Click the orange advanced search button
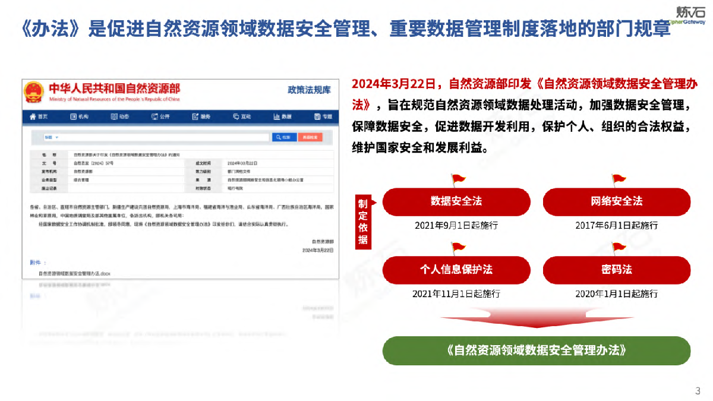Viewport: 713px width, 401px height. tap(310, 137)
